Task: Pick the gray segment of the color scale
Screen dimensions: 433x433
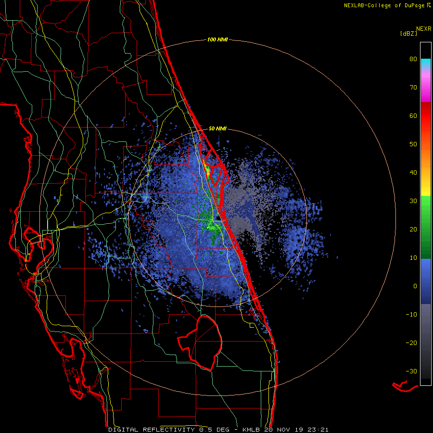Action: 426,318
